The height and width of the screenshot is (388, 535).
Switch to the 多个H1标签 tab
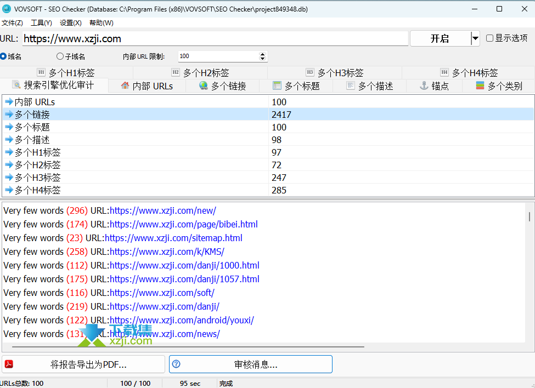(66, 72)
